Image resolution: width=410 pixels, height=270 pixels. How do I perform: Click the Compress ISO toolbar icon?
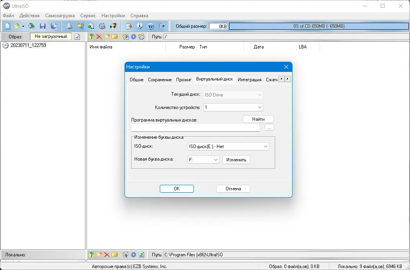(80, 26)
